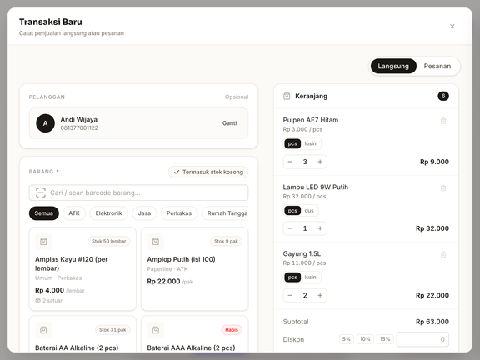Select lusin unit for Gayung 1.5L

(310, 277)
